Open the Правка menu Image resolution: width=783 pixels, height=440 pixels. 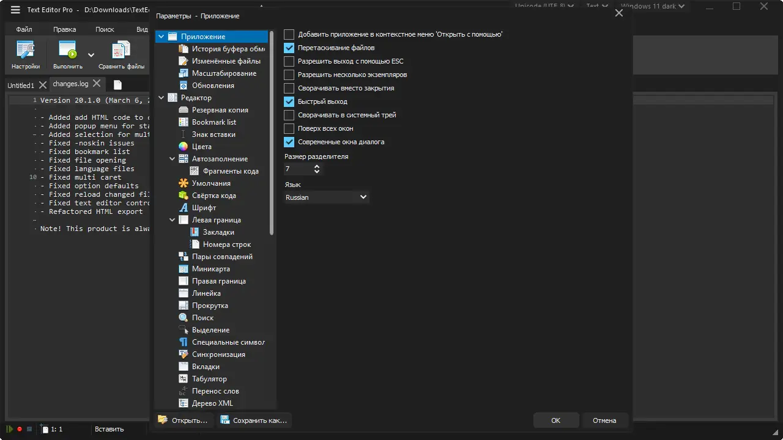pos(65,29)
